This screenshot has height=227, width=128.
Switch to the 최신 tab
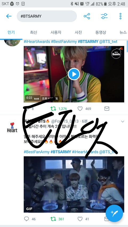point(34,32)
